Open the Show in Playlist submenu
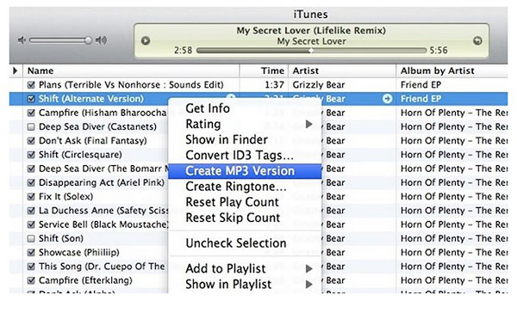517x313 pixels. 245,285
